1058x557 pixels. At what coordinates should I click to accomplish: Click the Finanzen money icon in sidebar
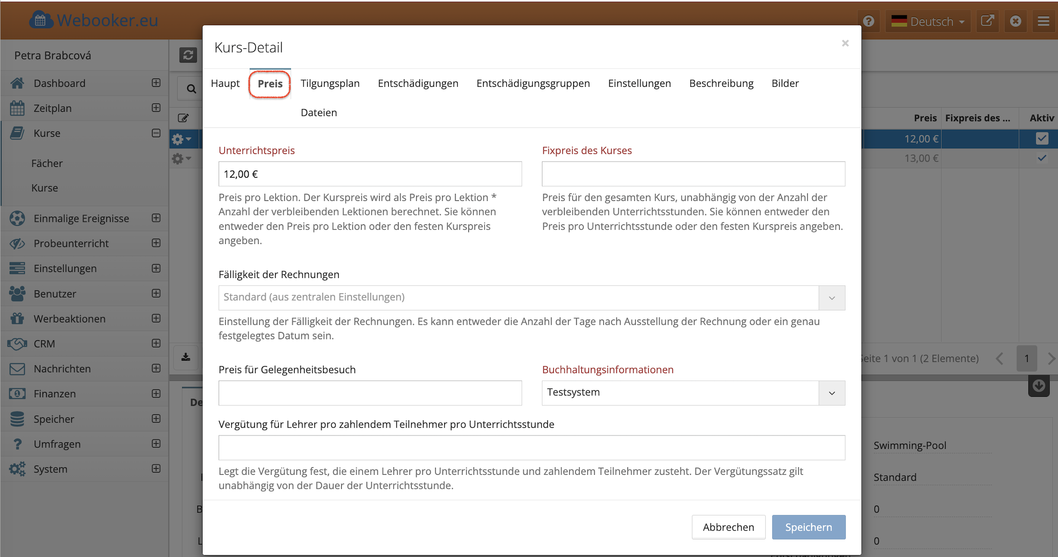click(17, 394)
